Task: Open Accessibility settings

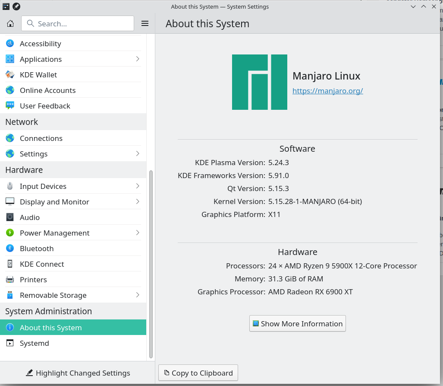Action: (x=73, y=43)
